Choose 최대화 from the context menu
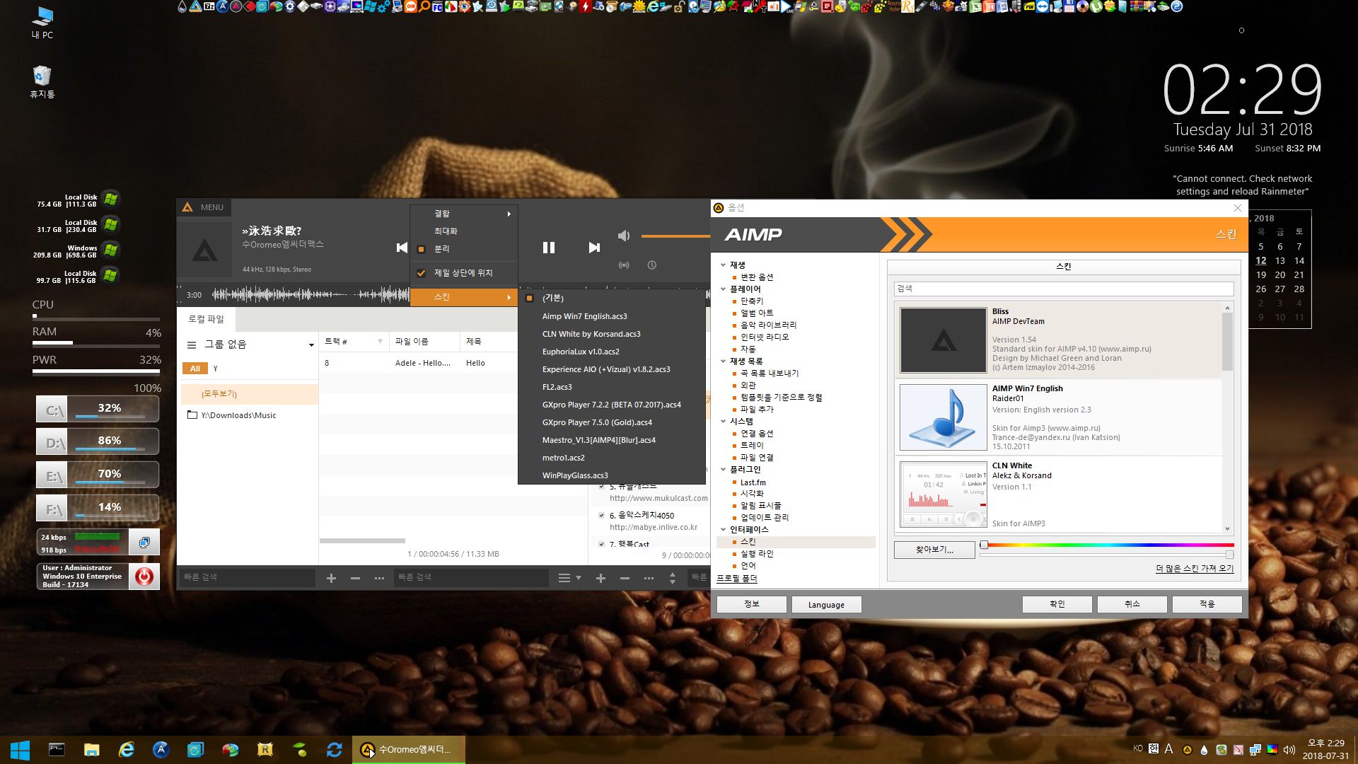The image size is (1358, 764). [x=464, y=231]
